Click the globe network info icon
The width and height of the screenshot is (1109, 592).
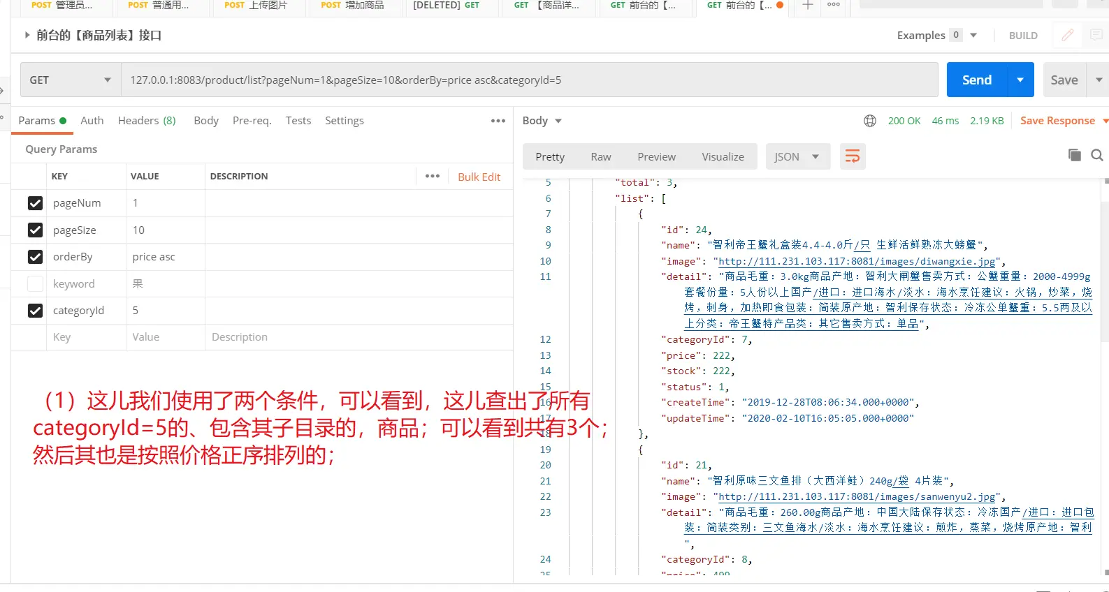[x=870, y=121]
